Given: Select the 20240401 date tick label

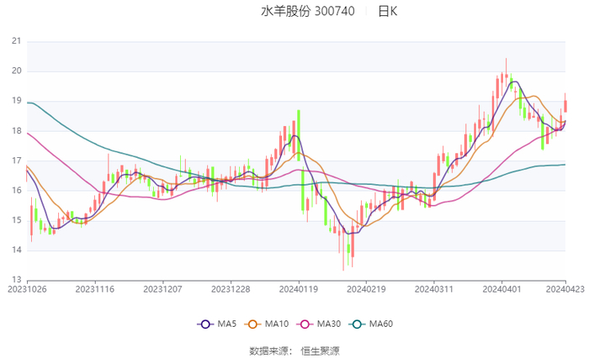Looking at the screenshot, I should click(501, 288).
